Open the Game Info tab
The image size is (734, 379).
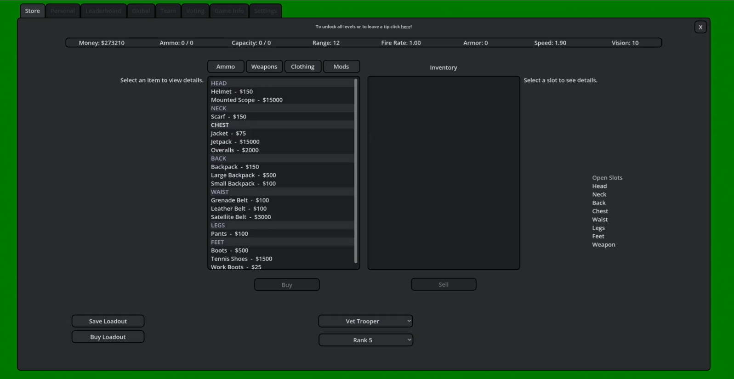[229, 11]
